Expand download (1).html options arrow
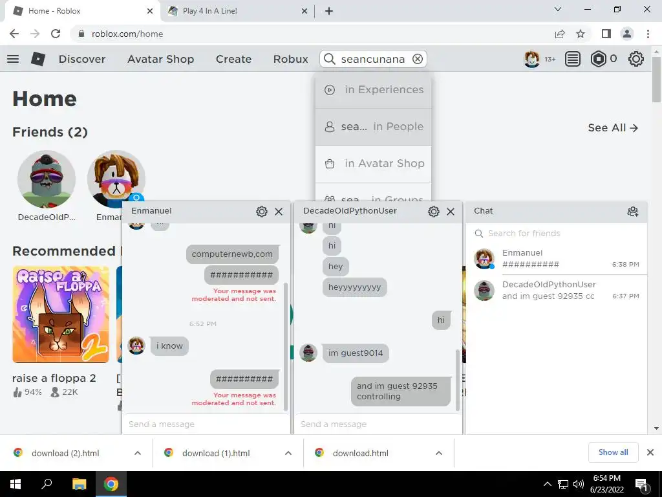This screenshot has height=497, width=662. (288, 453)
